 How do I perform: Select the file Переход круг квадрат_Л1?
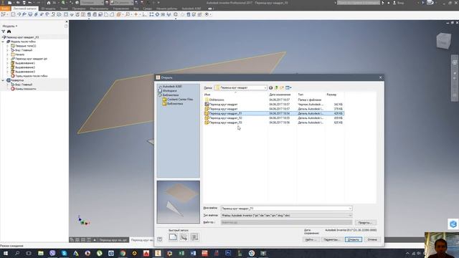click(274, 113)
